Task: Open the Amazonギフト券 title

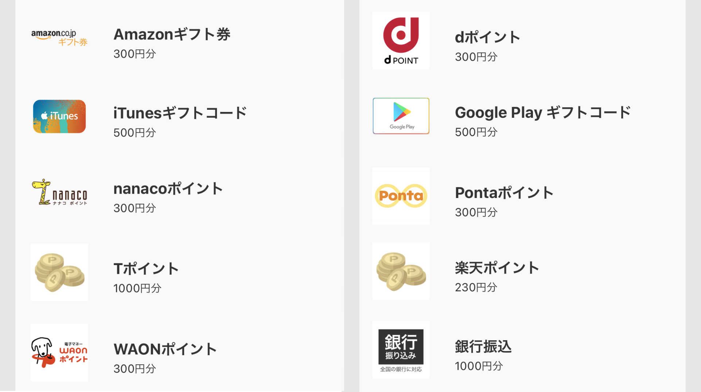Action: 172,34
